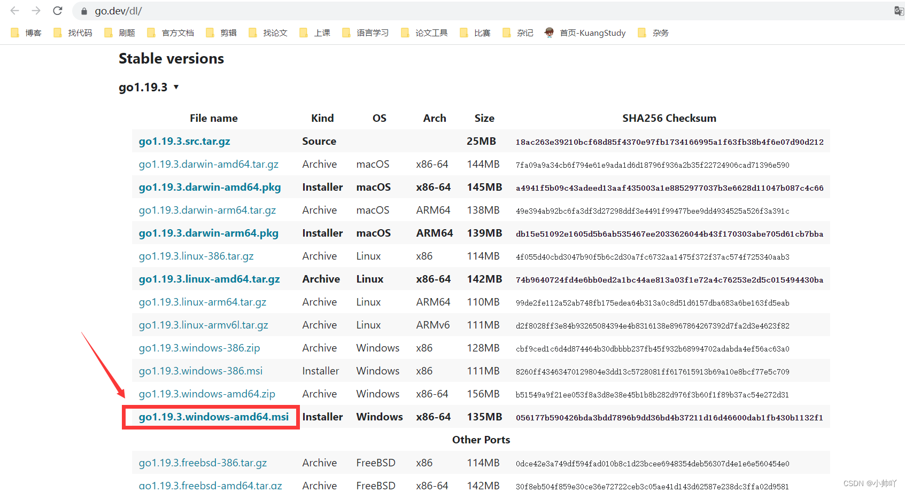Click 156MB size in windows-amd64.zip row
This screenshot has height=492, width=905.
[x=483, y=394]
